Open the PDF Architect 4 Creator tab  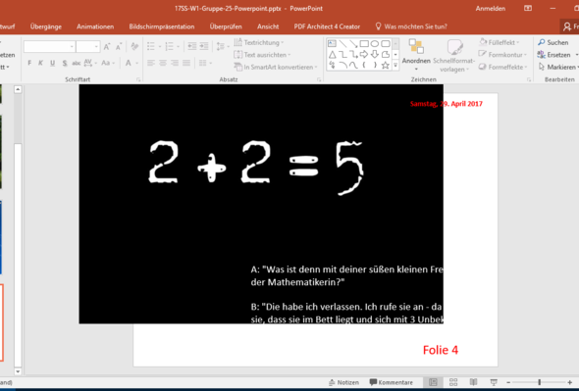coord(327,26)
